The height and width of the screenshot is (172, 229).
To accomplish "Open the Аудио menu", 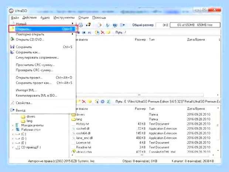I will 45,18.
